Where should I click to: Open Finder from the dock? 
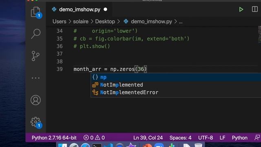coord(62,145)
